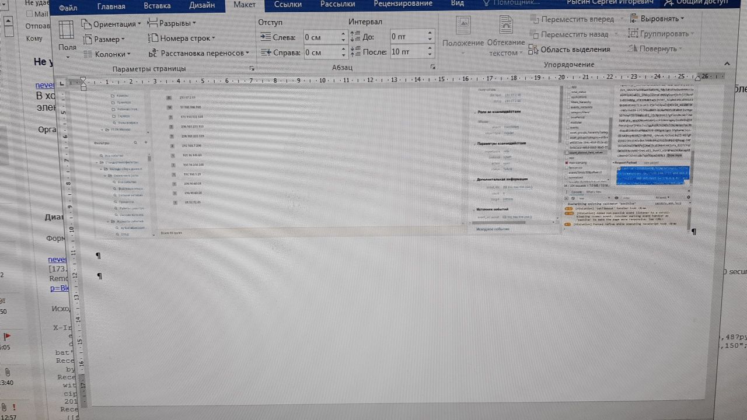The width and height of the screenshot is (747, 420).
Task: Select the active Макет tab
Action: click(x=245, y=5)
